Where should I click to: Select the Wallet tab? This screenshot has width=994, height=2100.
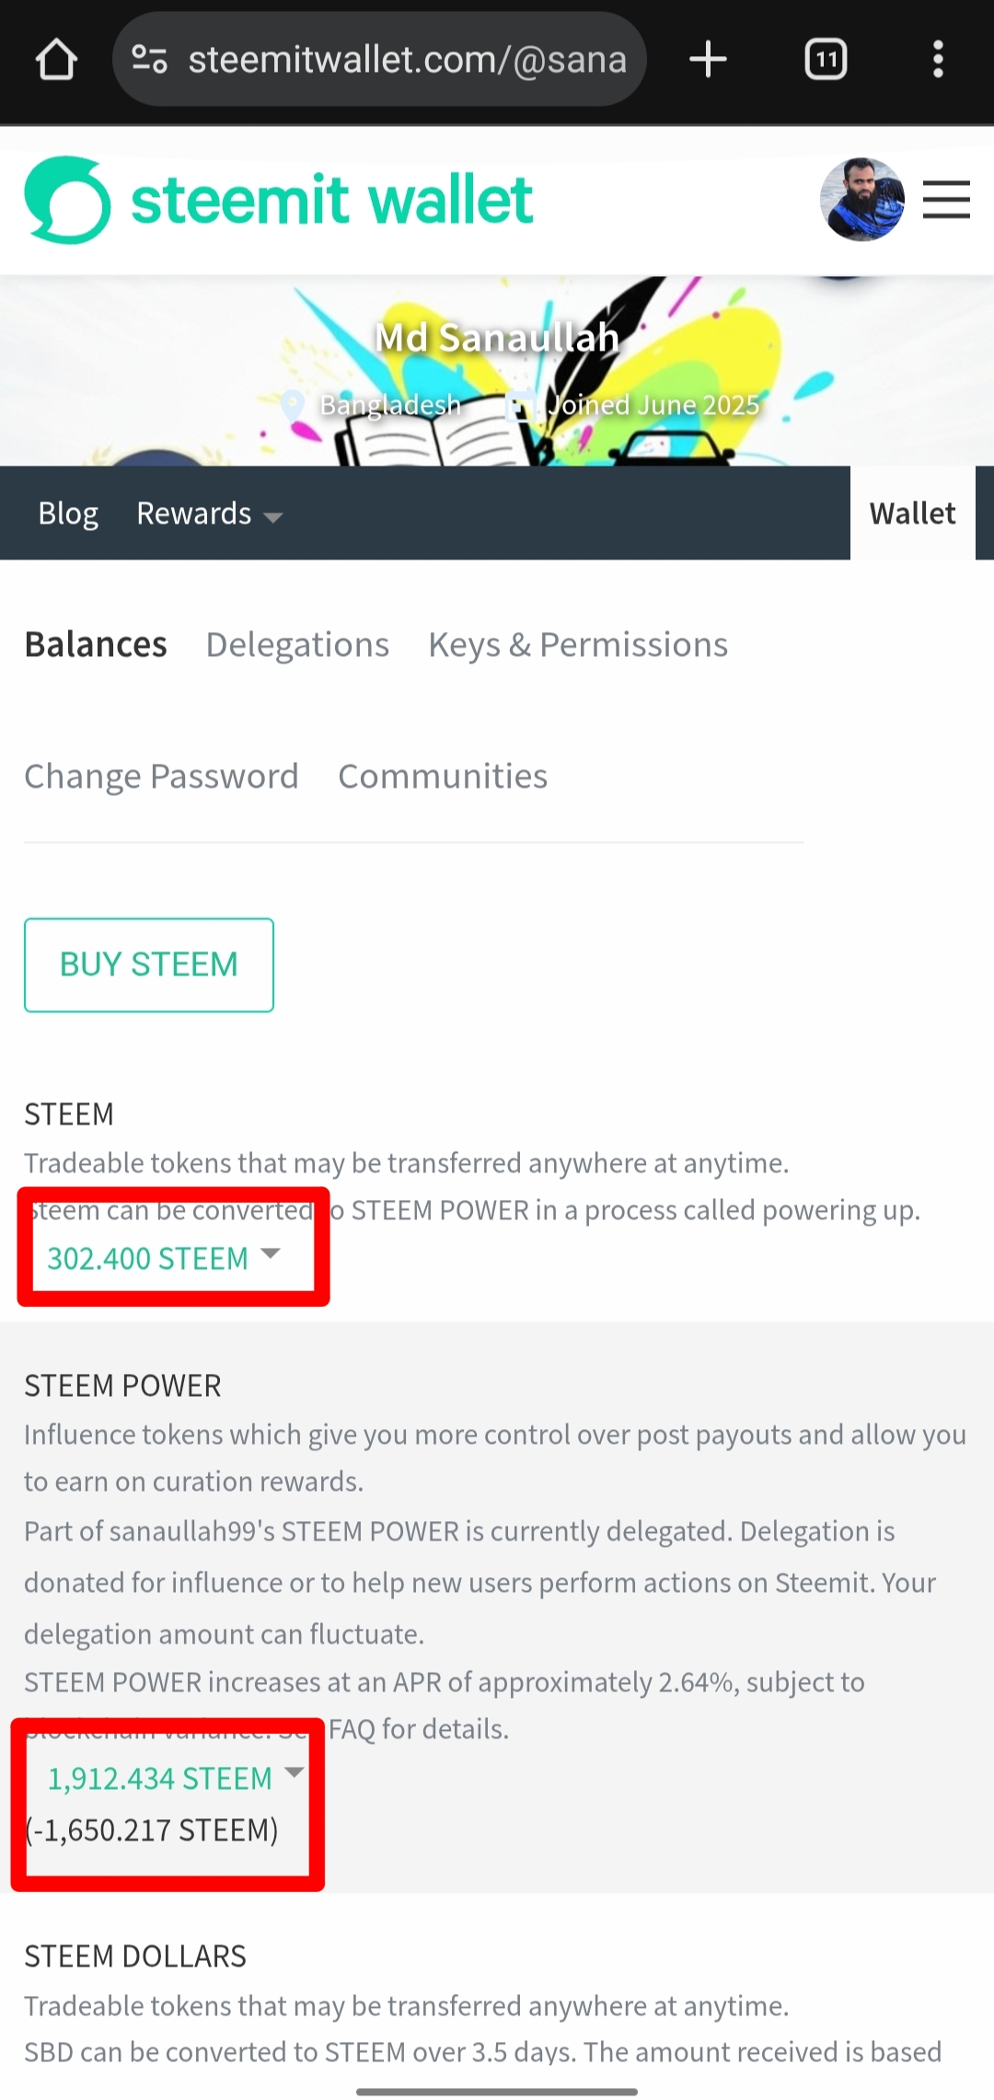click(x=912, y=513)
